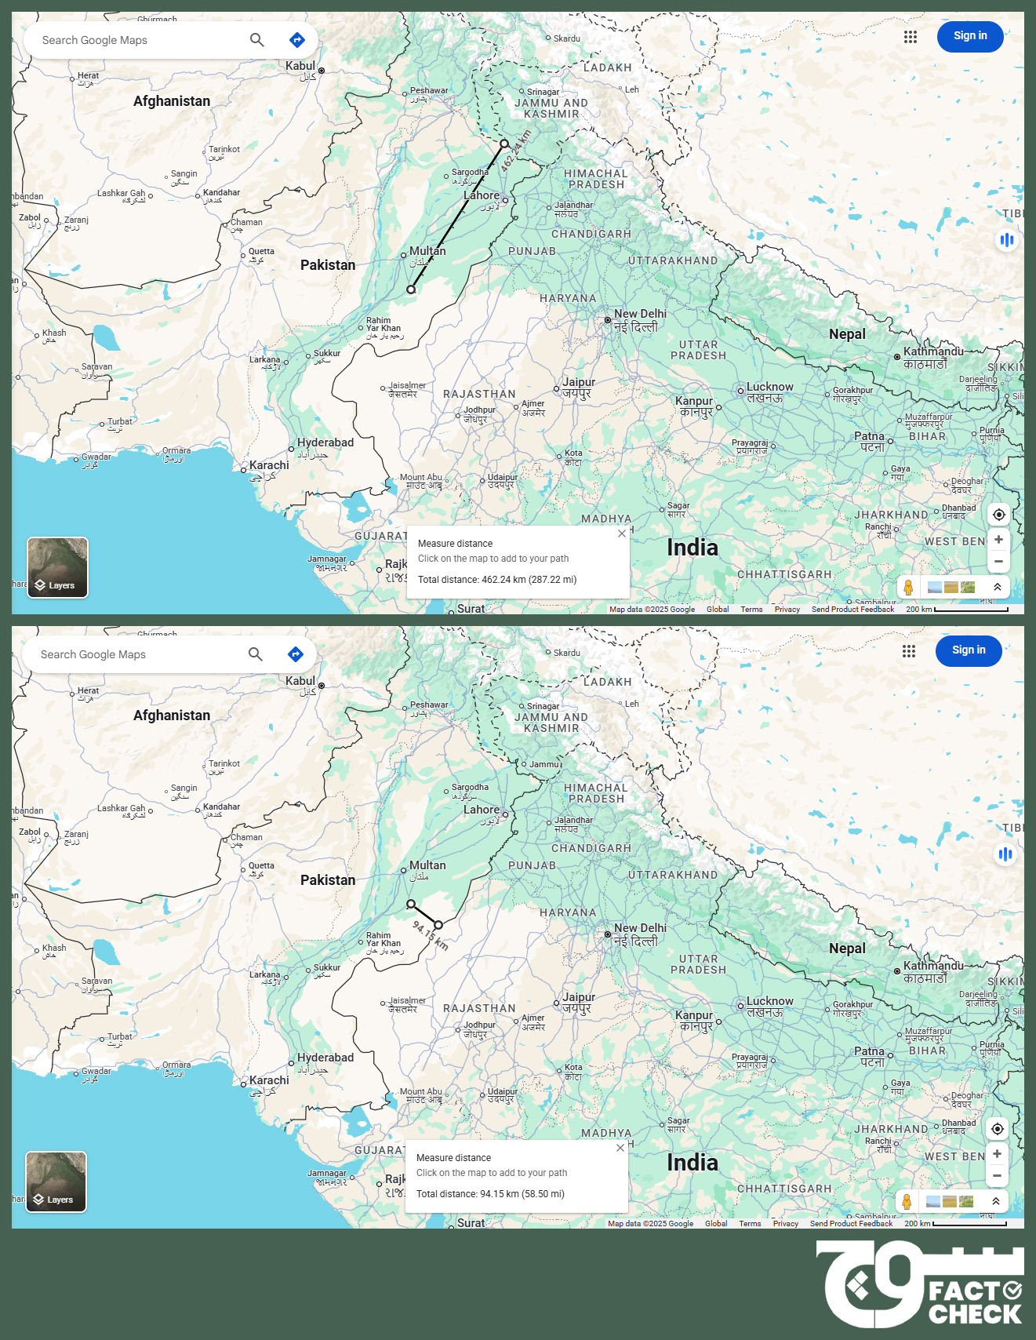The width and height of the screenshot is (1036, 1340).
Task: Click the search magnifier in the 94.15 km map
Action: tap(256, 654)
